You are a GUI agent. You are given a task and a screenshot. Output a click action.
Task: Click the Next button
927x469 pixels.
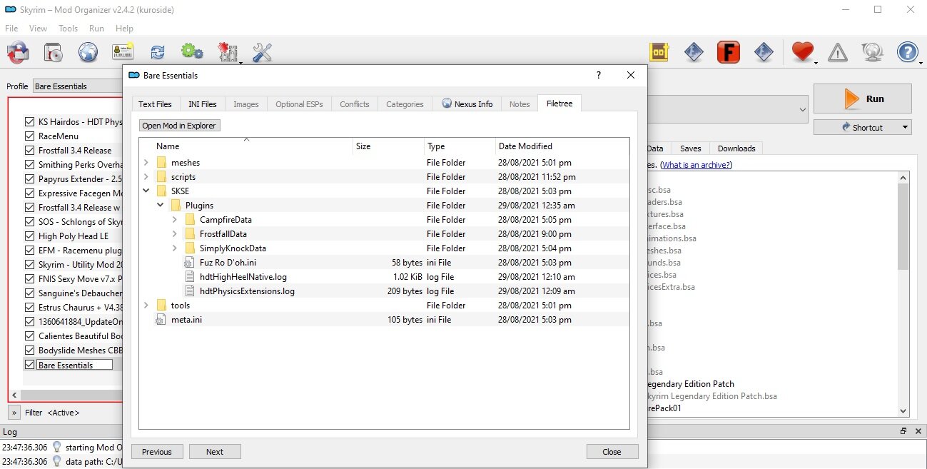[215, 451]
